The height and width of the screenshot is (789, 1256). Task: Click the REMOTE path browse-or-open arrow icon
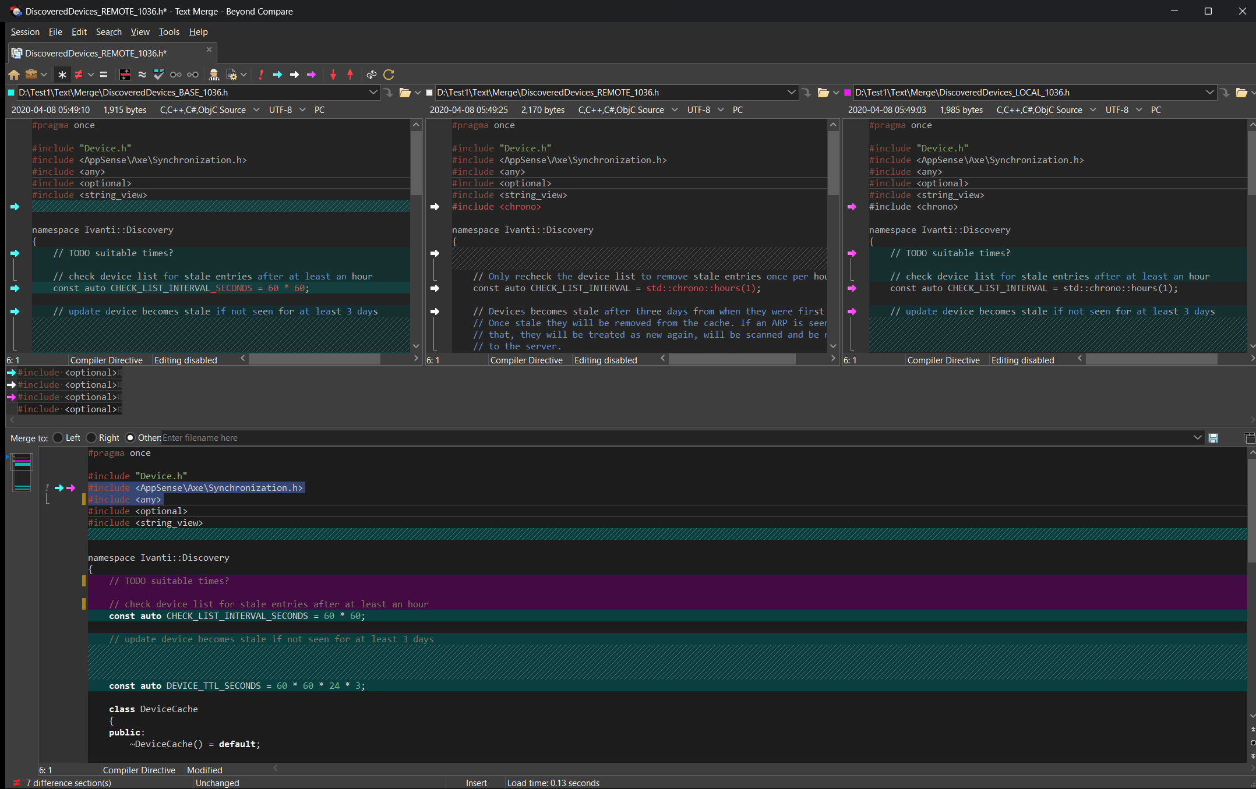click(807, 93)
